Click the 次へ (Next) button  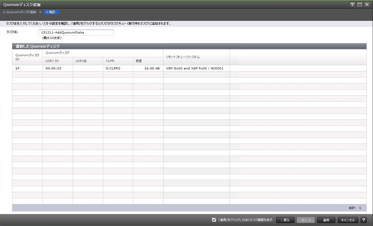coord(306,220)
